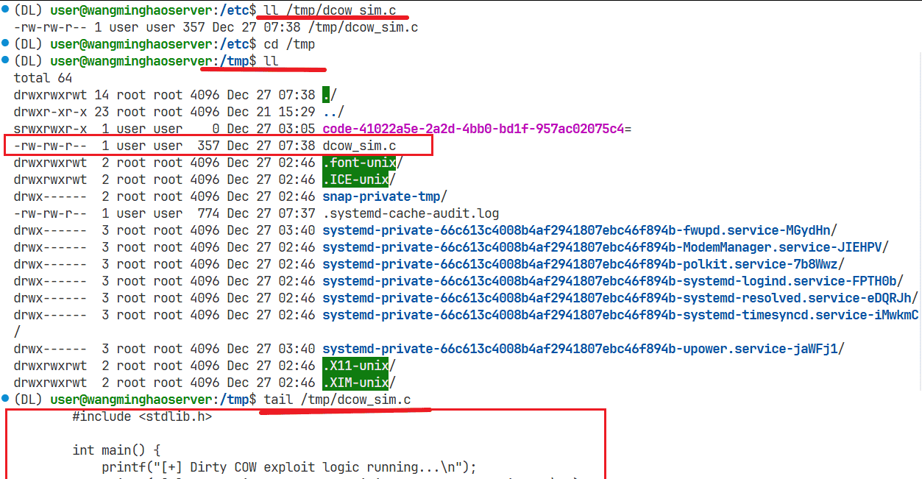The width and height of the screenshot is (922, 479).
Task: Click the 'total 64' line
Action: 43,78
